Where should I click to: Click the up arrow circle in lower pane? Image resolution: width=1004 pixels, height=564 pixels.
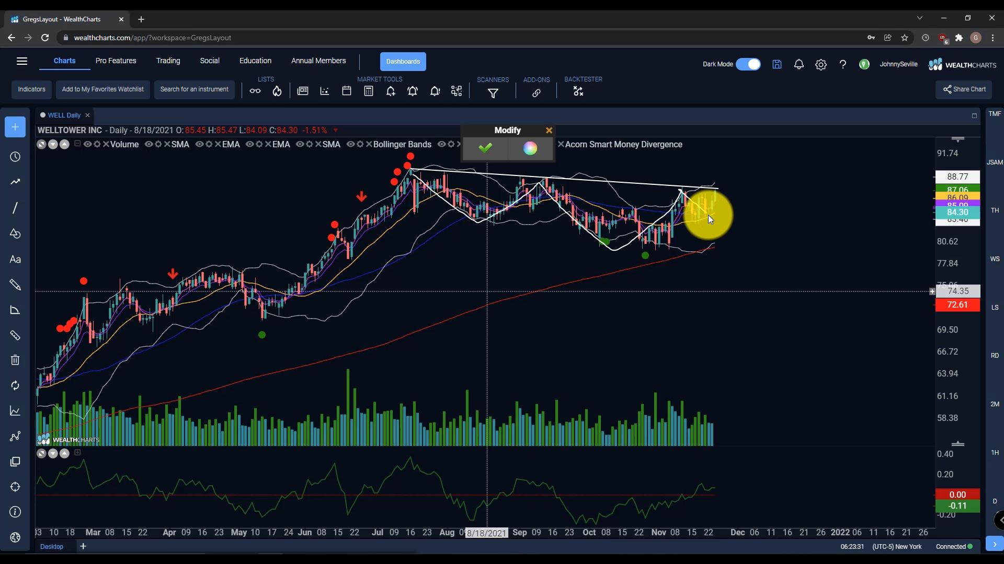tap(64, 454)
